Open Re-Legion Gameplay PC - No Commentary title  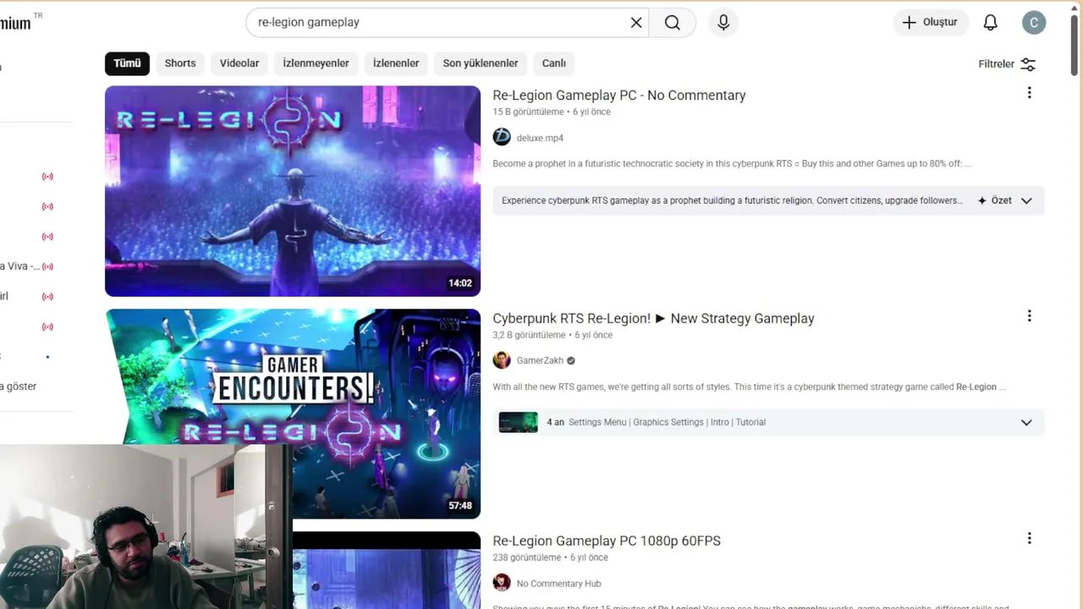619,96
